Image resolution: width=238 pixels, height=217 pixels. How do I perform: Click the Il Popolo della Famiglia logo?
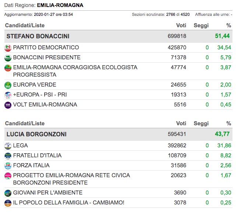tap(8, 203)
